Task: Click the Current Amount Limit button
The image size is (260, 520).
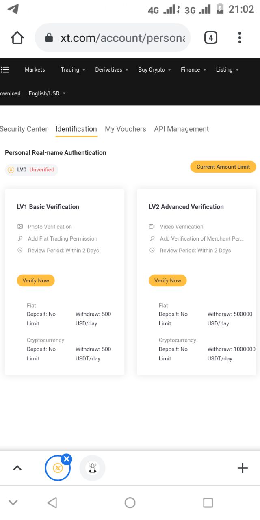Action: [x=223, y=167]
